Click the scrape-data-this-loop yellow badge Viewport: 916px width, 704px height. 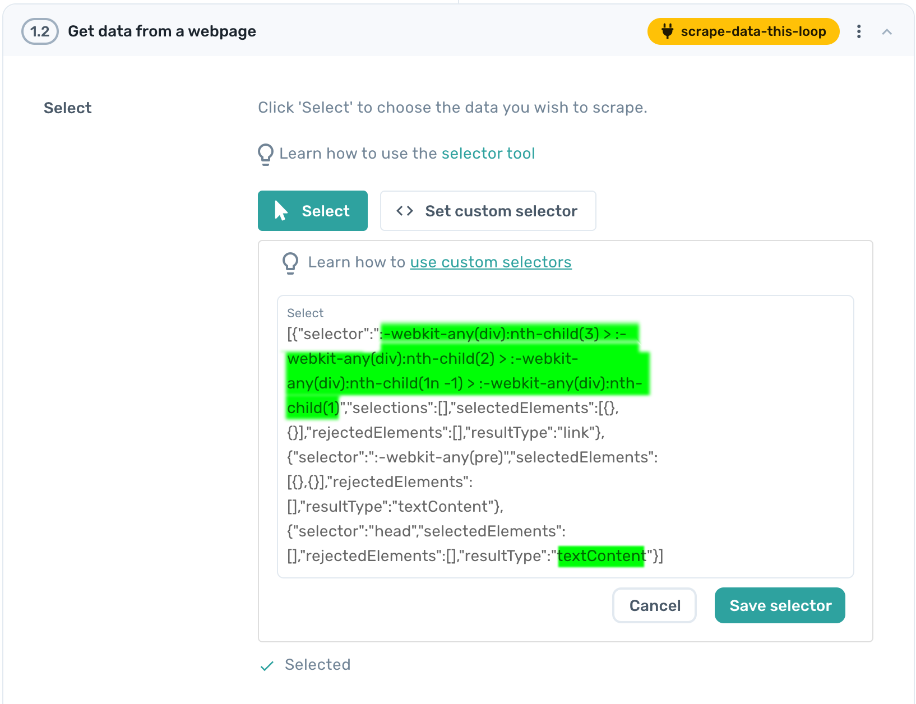[x=743, y=32]
